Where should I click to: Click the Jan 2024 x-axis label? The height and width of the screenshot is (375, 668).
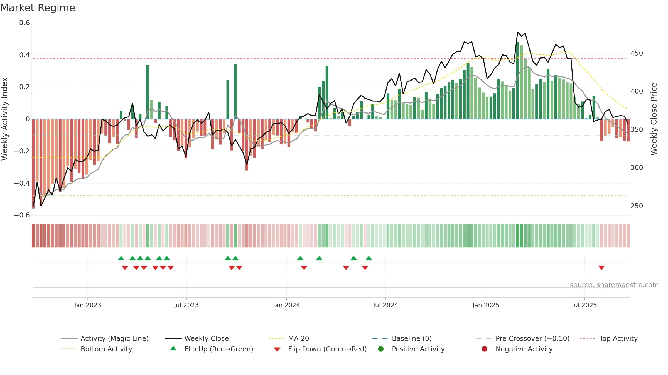point(286,305)
